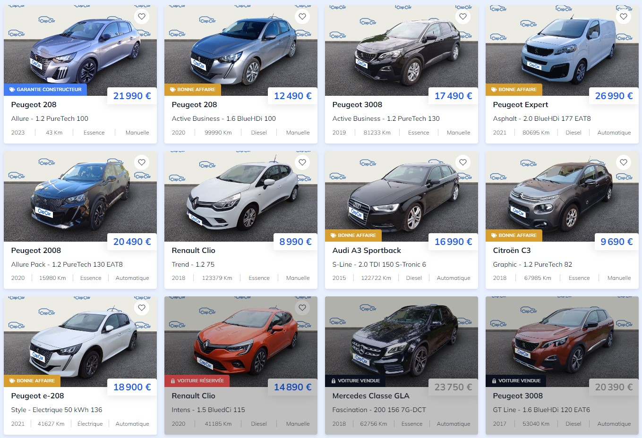The width and height of the screenshot is (642, 438).
Task: Open photo of brown Citroën C3
Action: [x=562, y=196]
